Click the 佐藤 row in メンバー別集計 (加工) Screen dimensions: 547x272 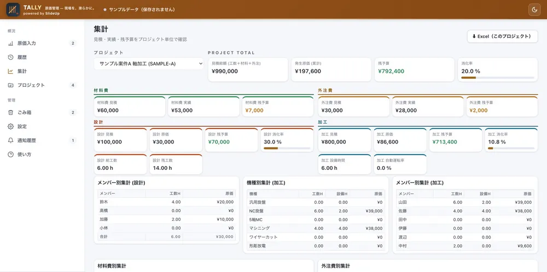coord(465,211)
